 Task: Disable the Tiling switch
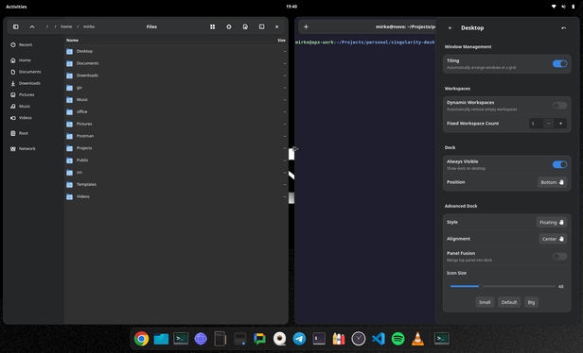pos(559,64)
